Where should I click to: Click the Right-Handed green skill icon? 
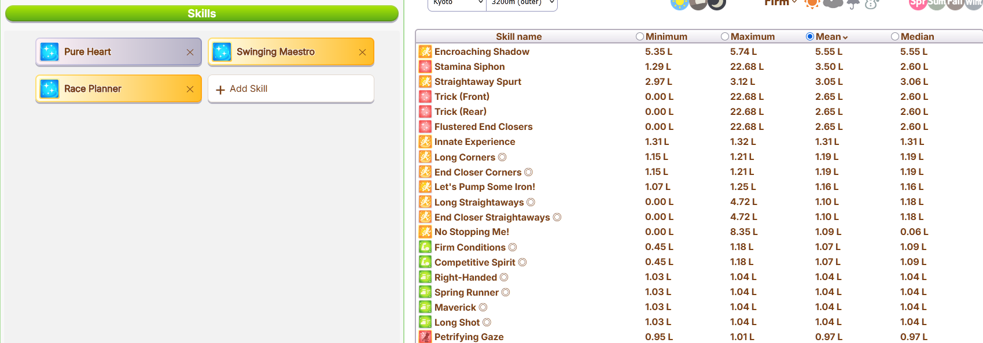pos(425,277)
